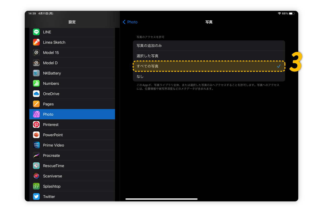Select the Procreate app icon

(36, 156)
